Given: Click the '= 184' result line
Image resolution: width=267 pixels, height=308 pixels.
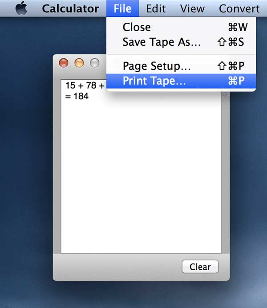Looking at the screenshot, I should pos(77,96).
